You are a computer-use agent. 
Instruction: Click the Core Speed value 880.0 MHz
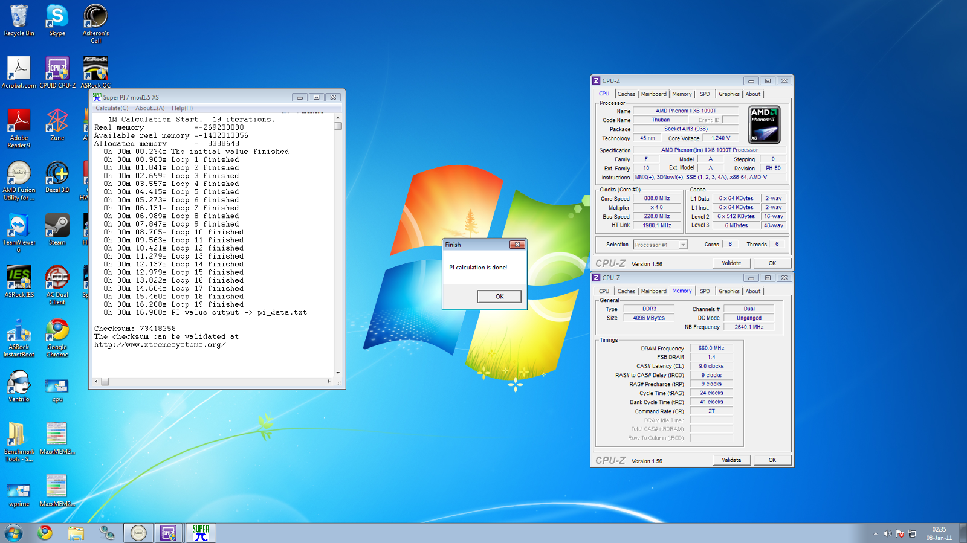coord(657,198)
